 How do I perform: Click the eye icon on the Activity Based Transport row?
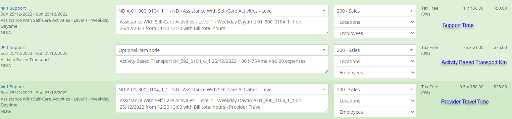(x=3, y=48)
